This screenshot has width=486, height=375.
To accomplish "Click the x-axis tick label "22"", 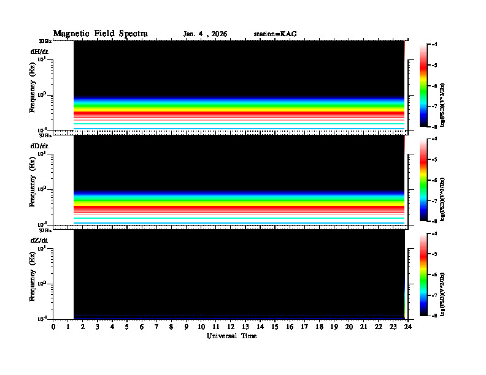I will click(x=379, y=327).
